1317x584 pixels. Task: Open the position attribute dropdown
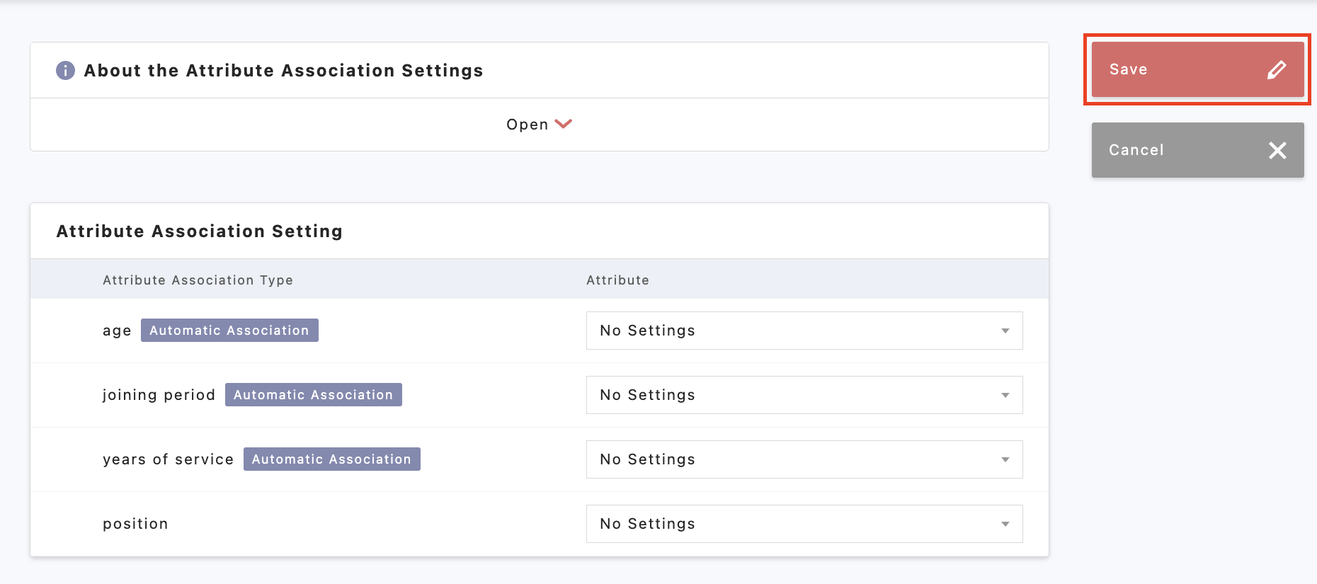click(804, 524)
